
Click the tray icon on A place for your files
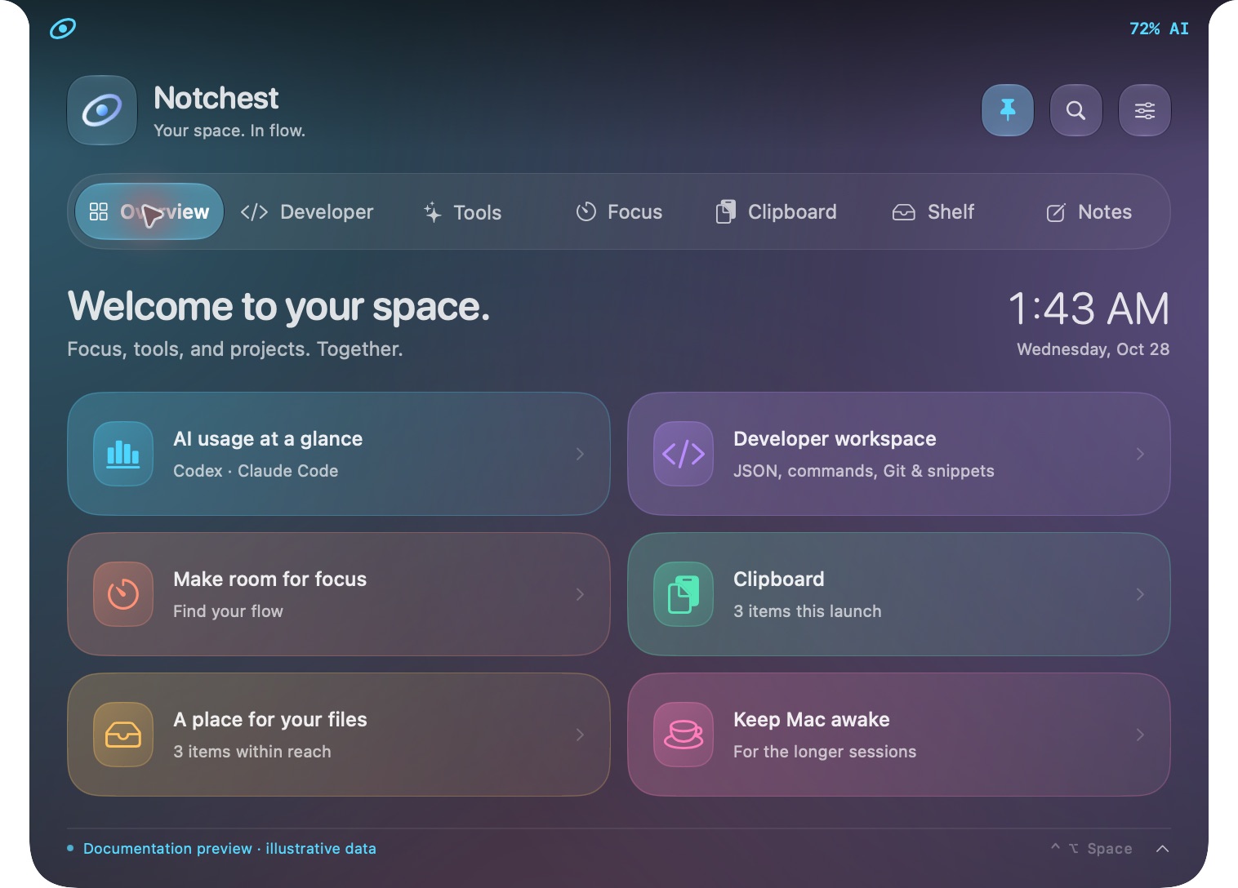pyautogui.click(x=123, y=735)
